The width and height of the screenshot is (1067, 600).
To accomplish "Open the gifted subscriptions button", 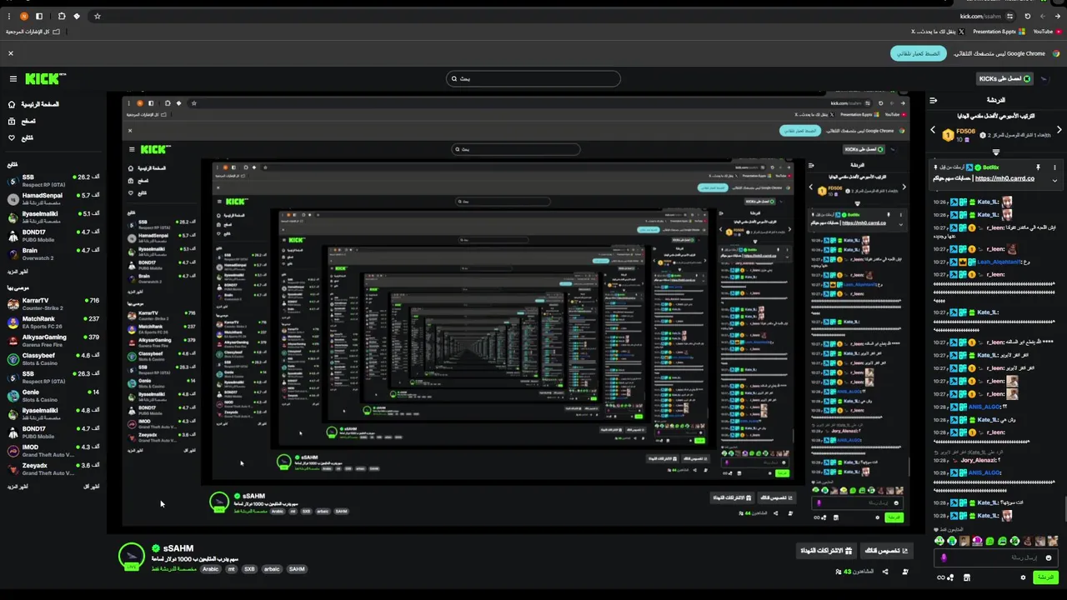I will pos(827,551).
